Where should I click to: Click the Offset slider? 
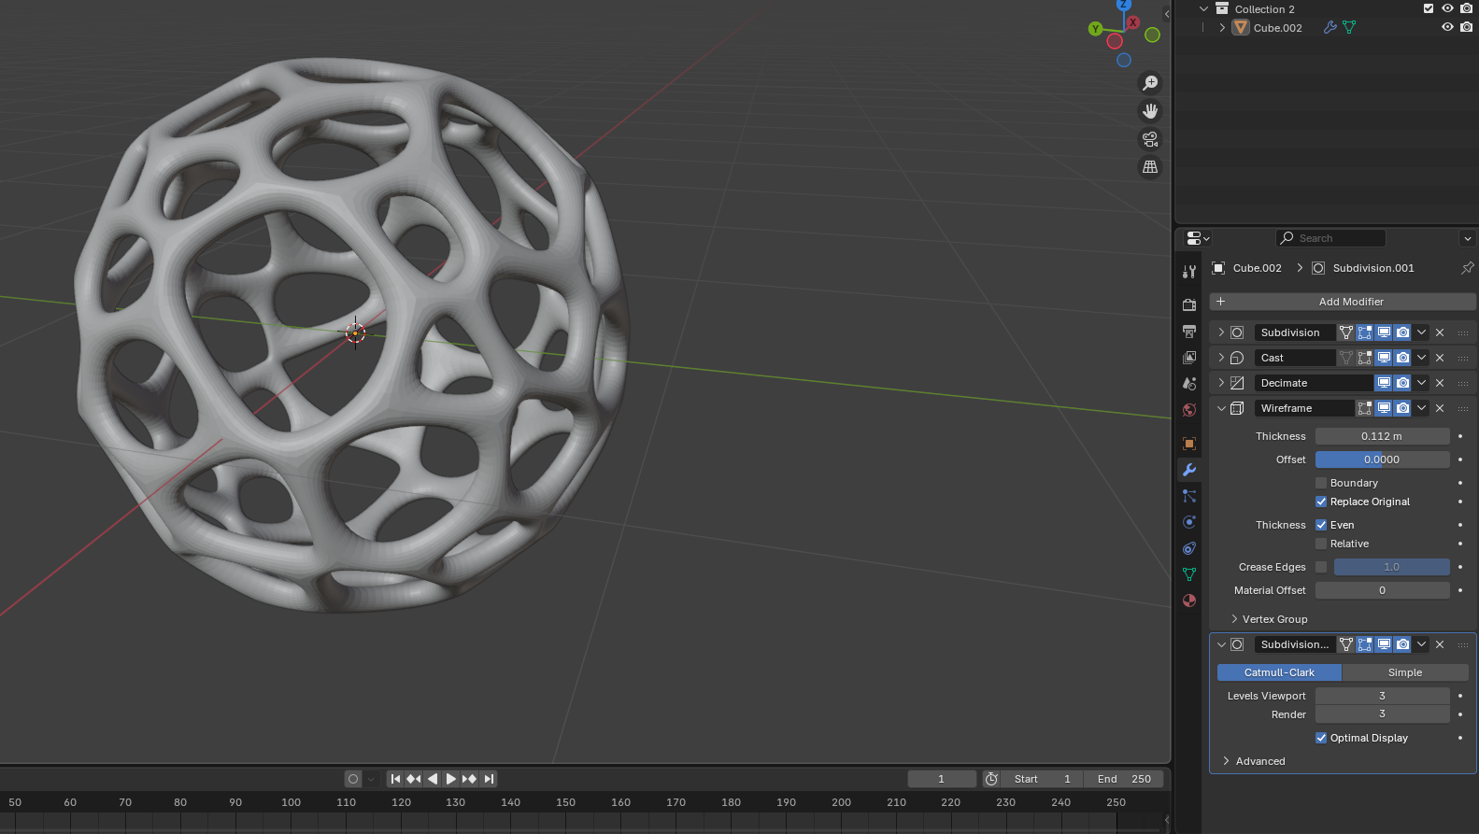click(1383, 459)
